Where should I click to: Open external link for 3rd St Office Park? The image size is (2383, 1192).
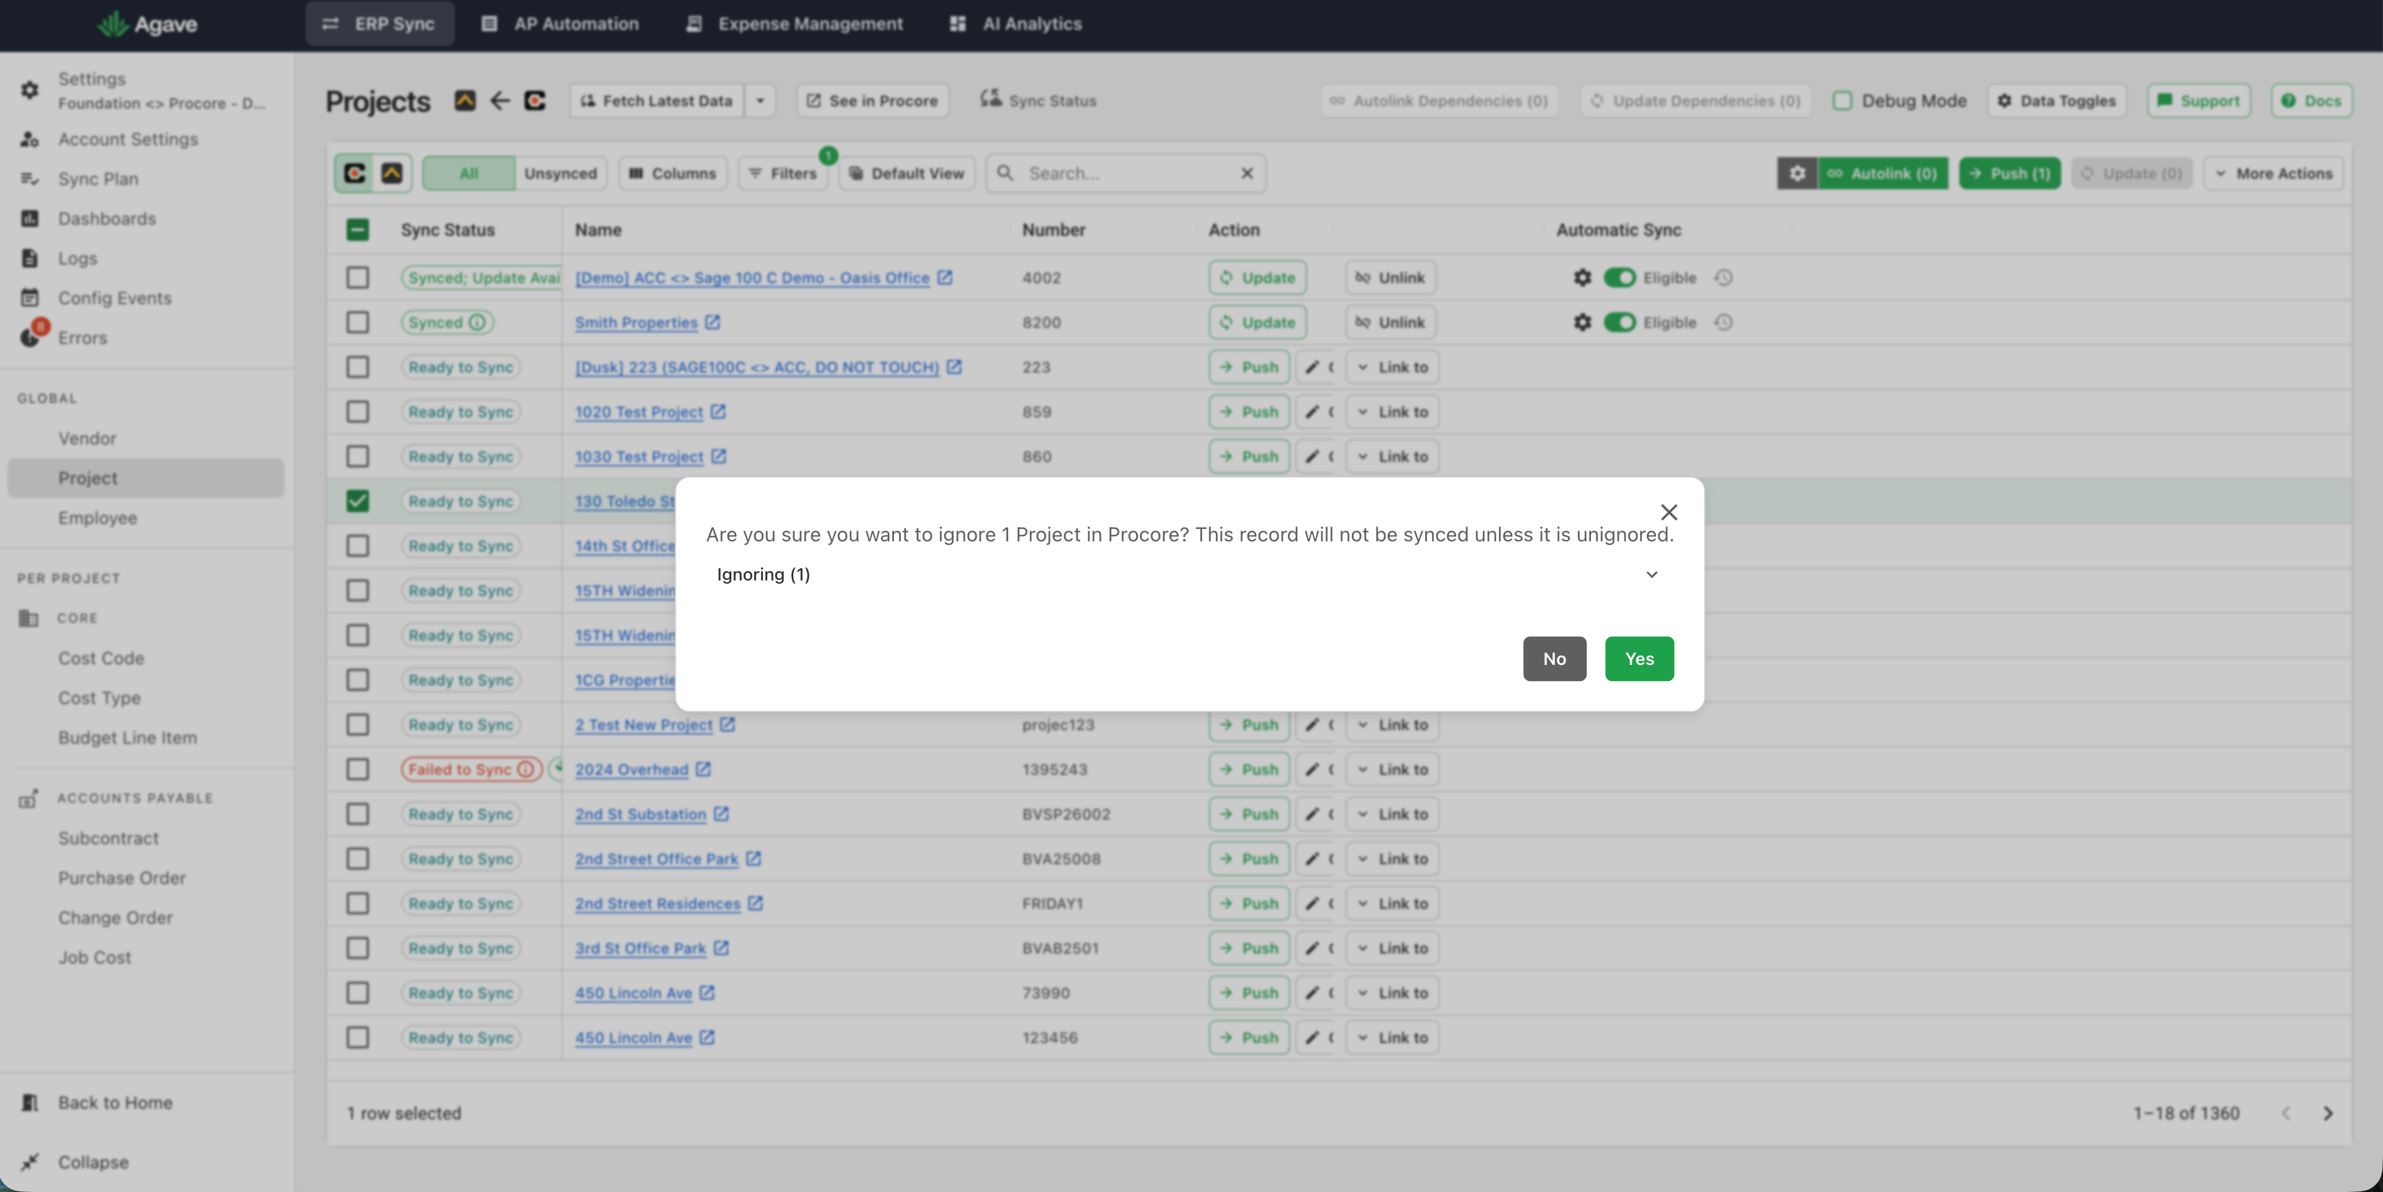click(x=722, y=949)
